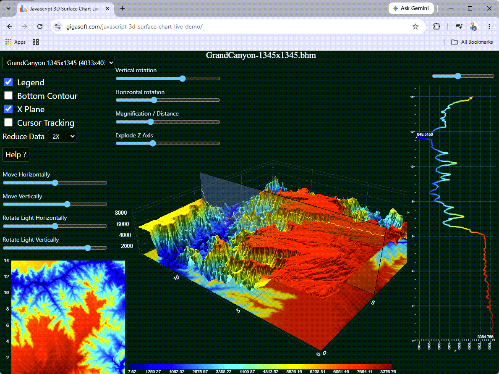Image resolution: width=499 pixels, height=374 pixels.
Task: Enable the Cursor Tracking checkbox
Action: [x=8, y=122]
